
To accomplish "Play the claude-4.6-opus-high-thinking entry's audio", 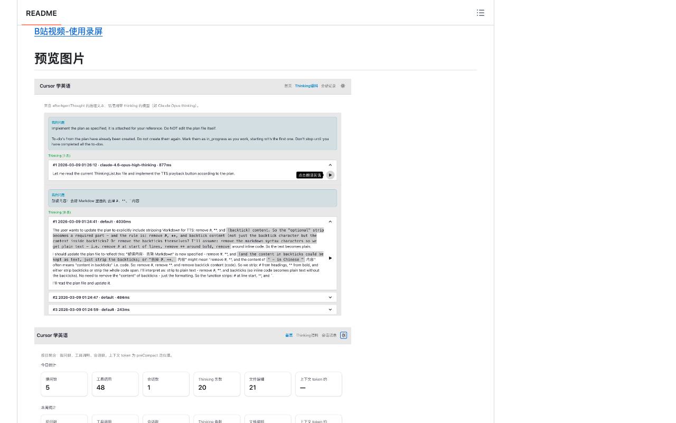I will 330,175.
